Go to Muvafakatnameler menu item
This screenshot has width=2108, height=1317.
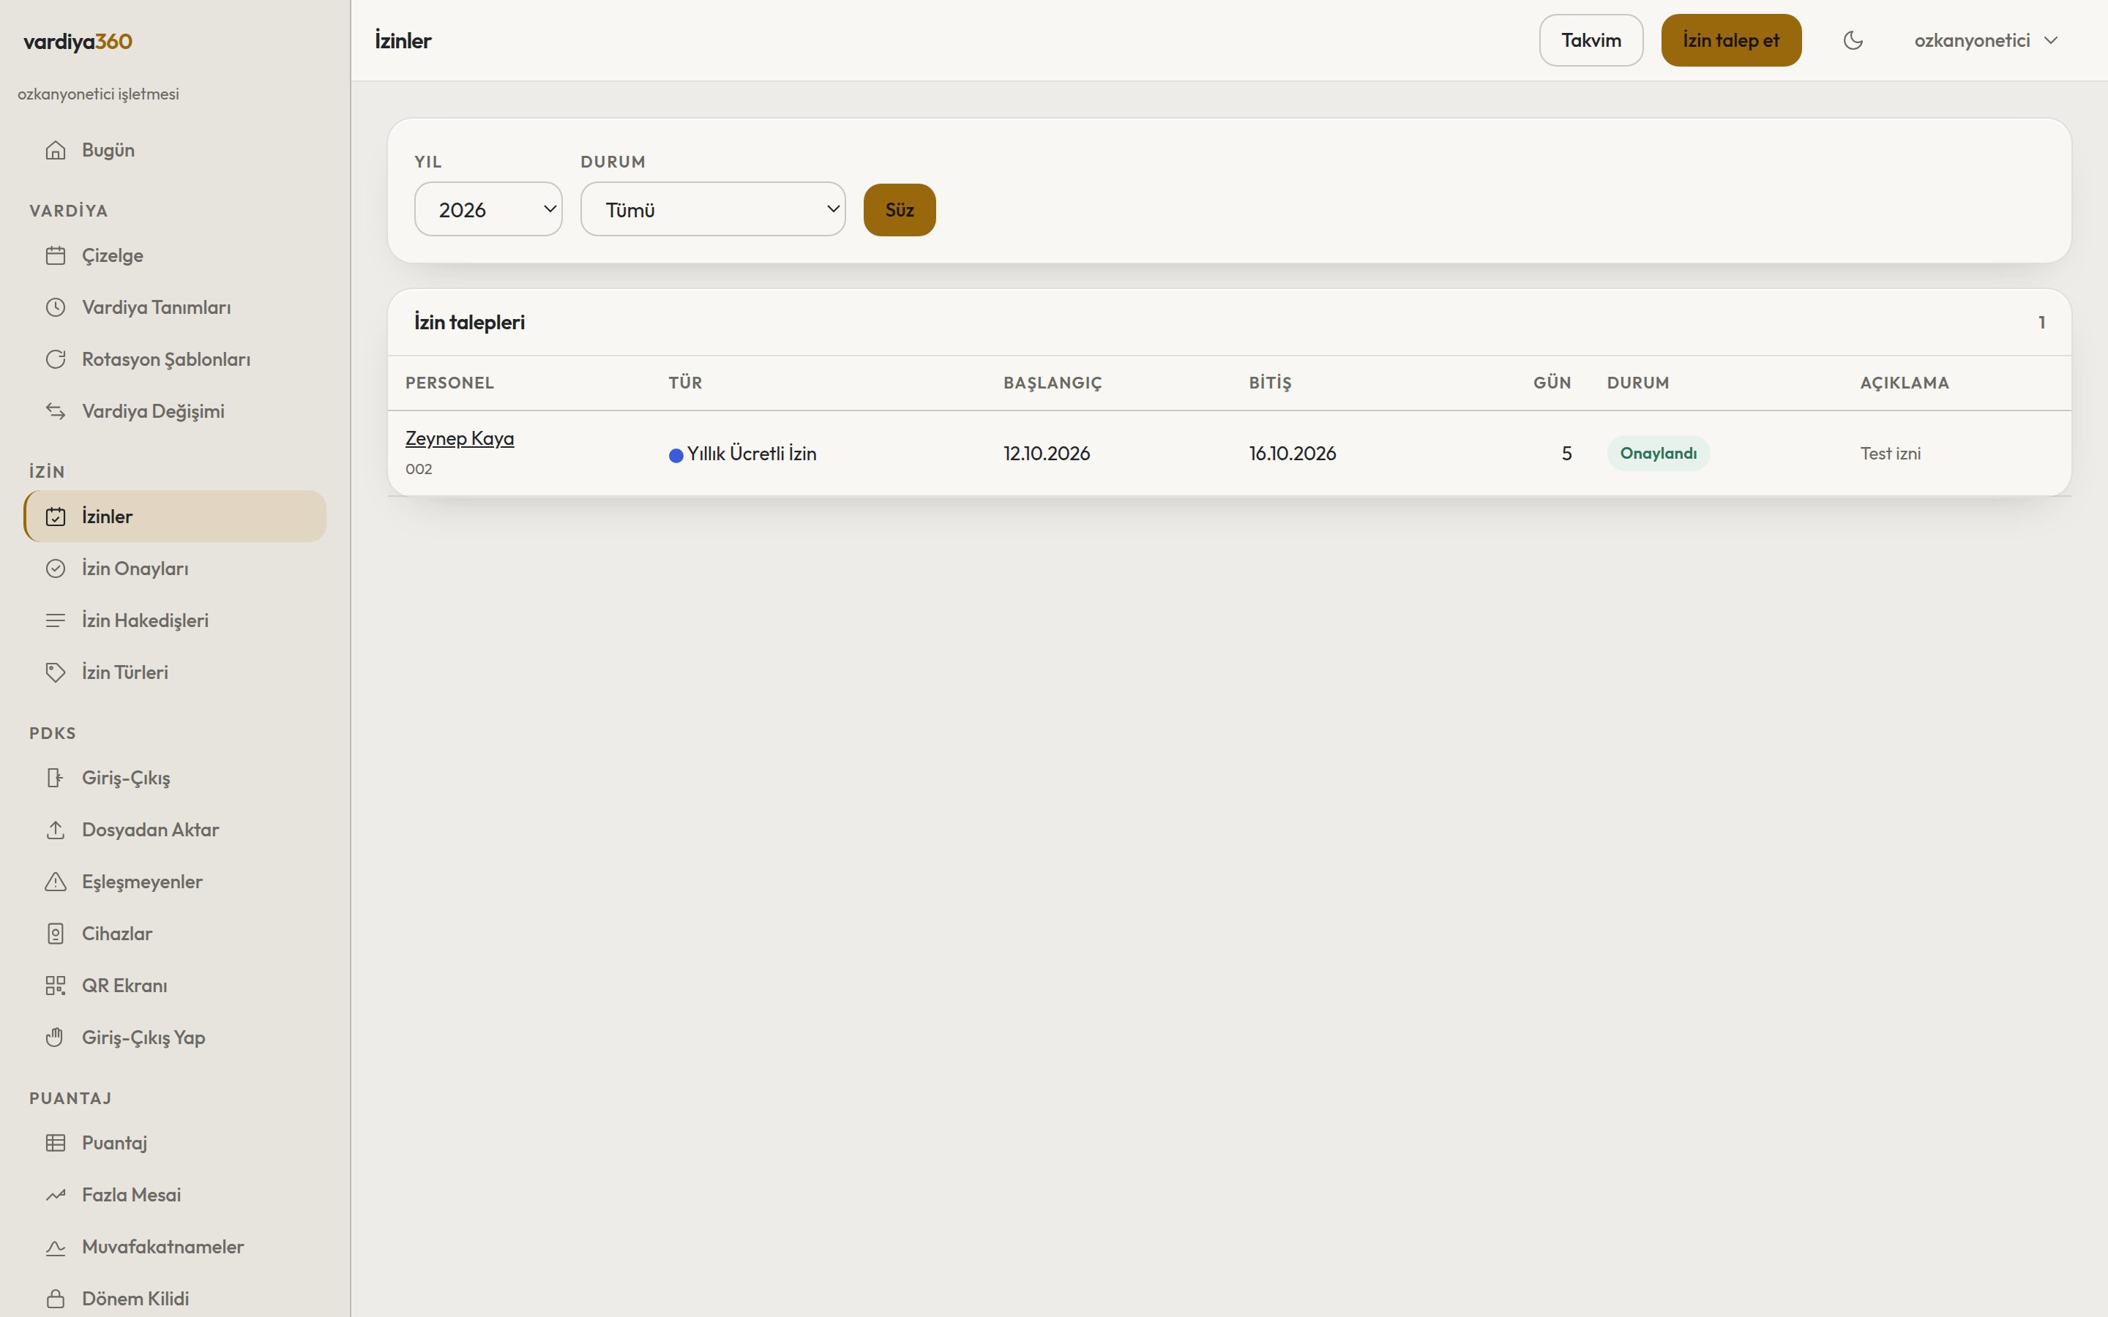pos(175,1247)
